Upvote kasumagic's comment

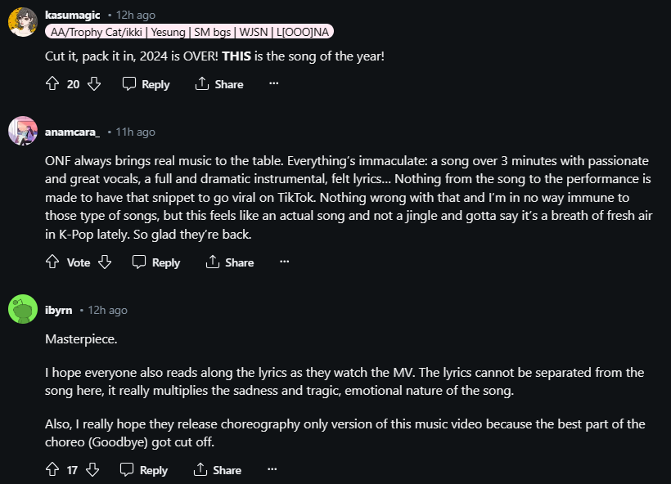tap(52, 84)
